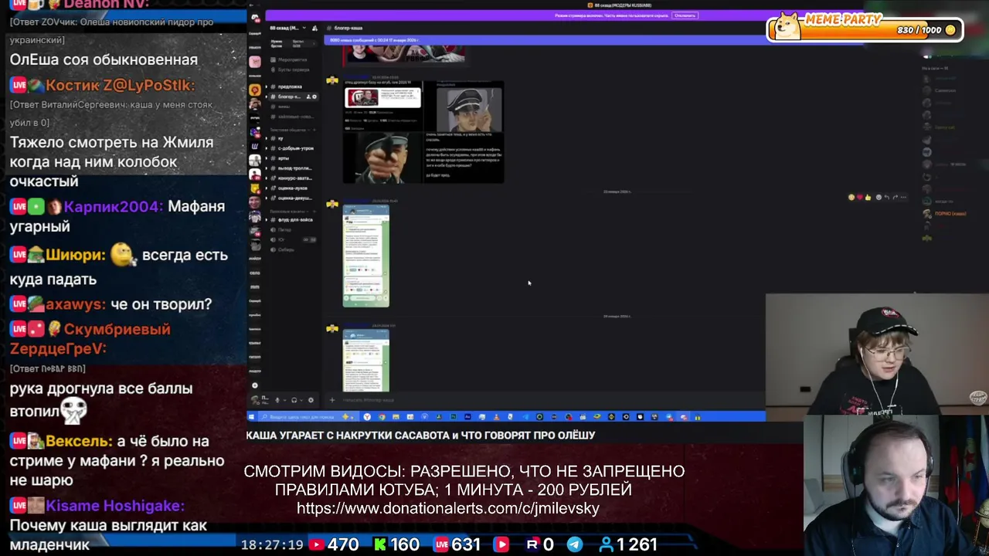Image resolution: width=989 pixels, height=556 pixels.
Task: Open Windows Start button
Action: (x=251, y=417)
